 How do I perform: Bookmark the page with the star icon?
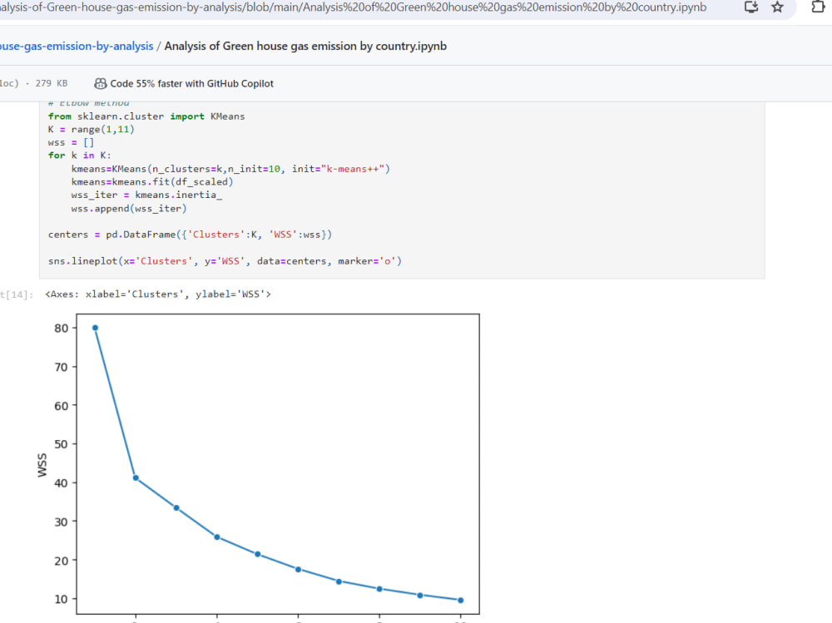777,7
